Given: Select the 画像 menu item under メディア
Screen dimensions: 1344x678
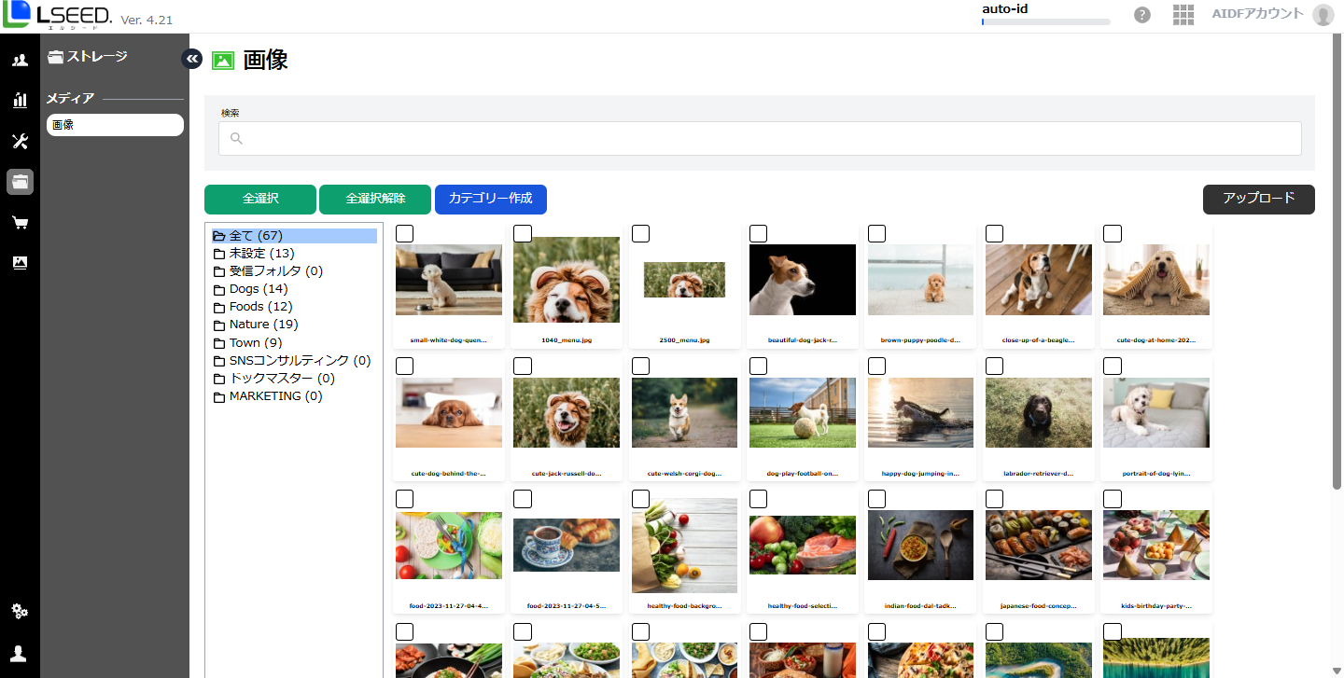Looking at the screenshot, I should coord(115,125).
